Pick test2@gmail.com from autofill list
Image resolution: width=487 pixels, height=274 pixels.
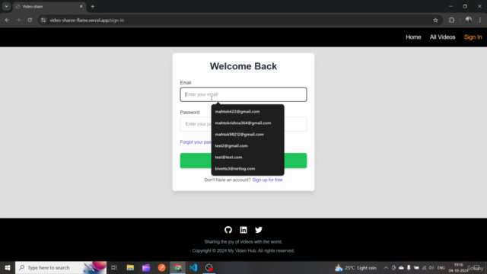point(247,145)
